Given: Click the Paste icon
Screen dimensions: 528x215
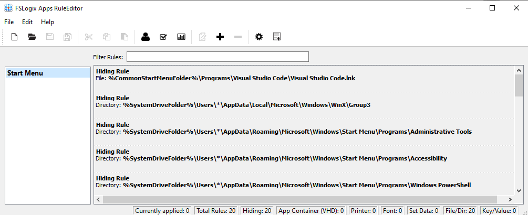Looking at the screenshot, I should click(x=125, y=37).
